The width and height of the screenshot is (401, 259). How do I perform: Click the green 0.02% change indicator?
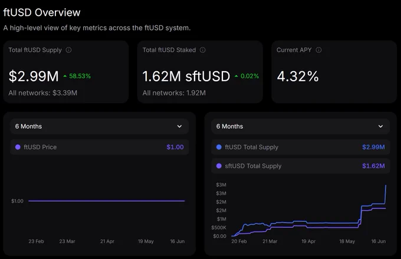pos(246,76)
